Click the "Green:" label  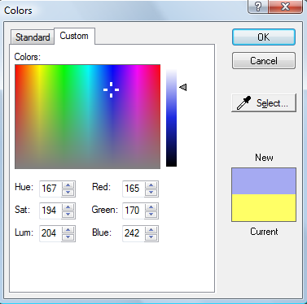[105, 210]
